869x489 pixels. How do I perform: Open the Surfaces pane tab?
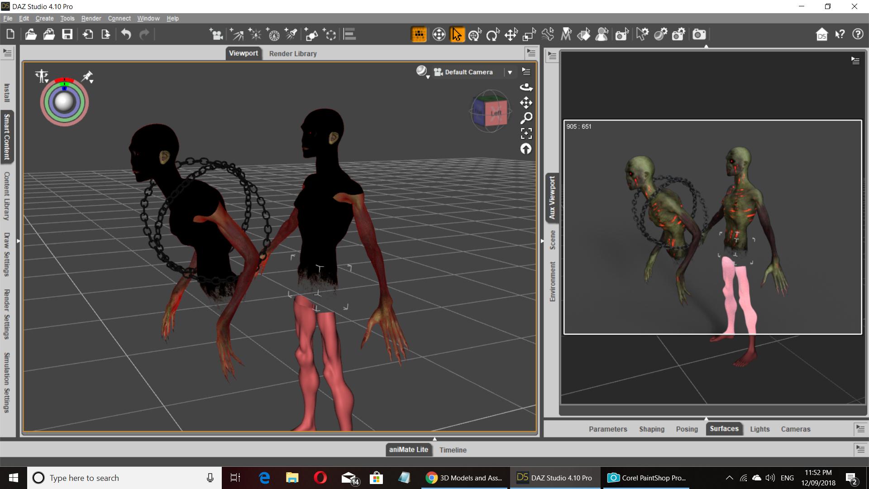click(724, 429)
